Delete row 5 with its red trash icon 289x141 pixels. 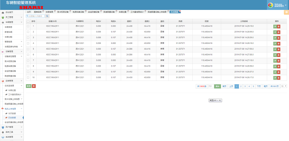278,49
